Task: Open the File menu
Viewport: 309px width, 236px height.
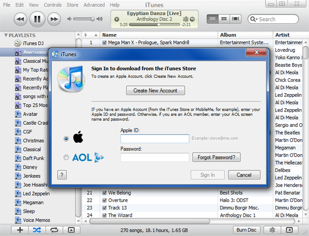Action: point(7,5)
